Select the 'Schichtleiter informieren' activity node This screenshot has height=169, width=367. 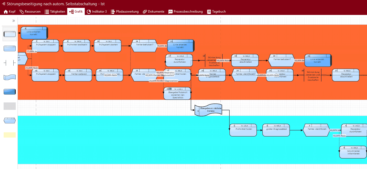(353, 153)
